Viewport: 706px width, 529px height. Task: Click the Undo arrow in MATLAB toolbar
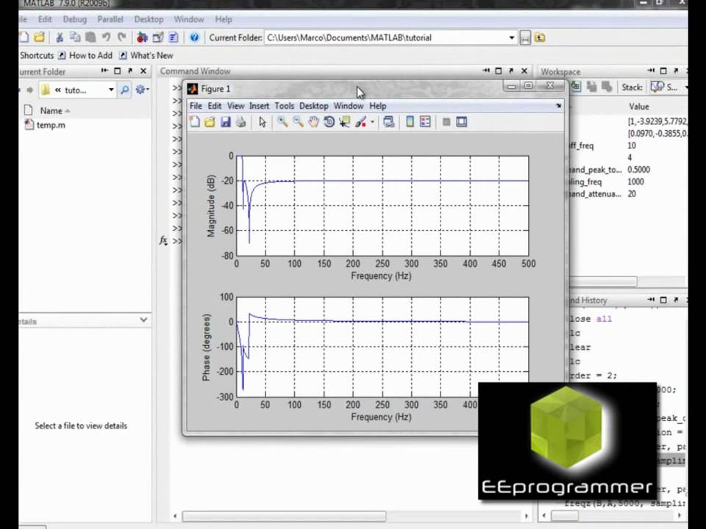pos(106,37)
